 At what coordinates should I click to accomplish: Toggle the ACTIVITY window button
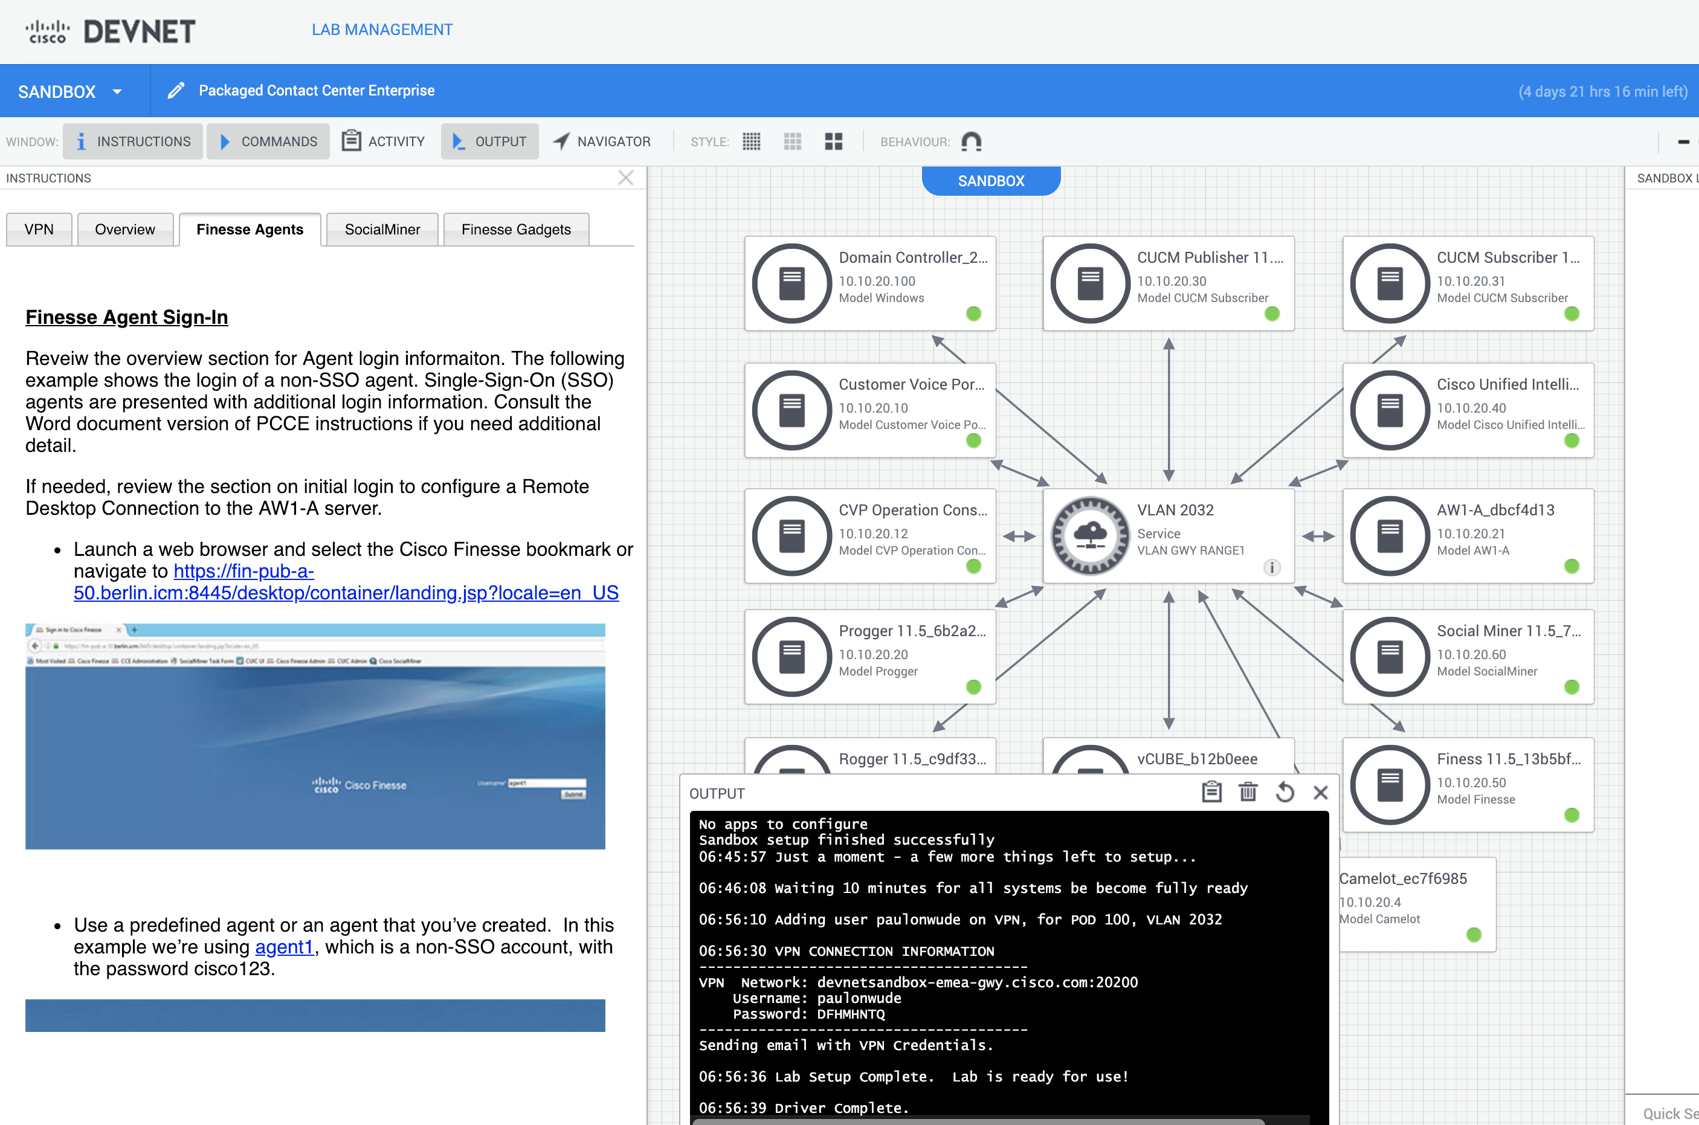(x=384, y=141)
